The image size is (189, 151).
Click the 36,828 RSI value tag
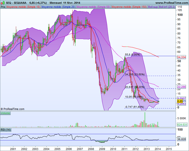pyautogui.click(x=181, y=139)
